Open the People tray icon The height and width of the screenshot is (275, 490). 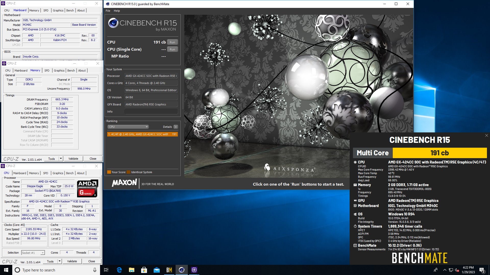pos(436,270)
